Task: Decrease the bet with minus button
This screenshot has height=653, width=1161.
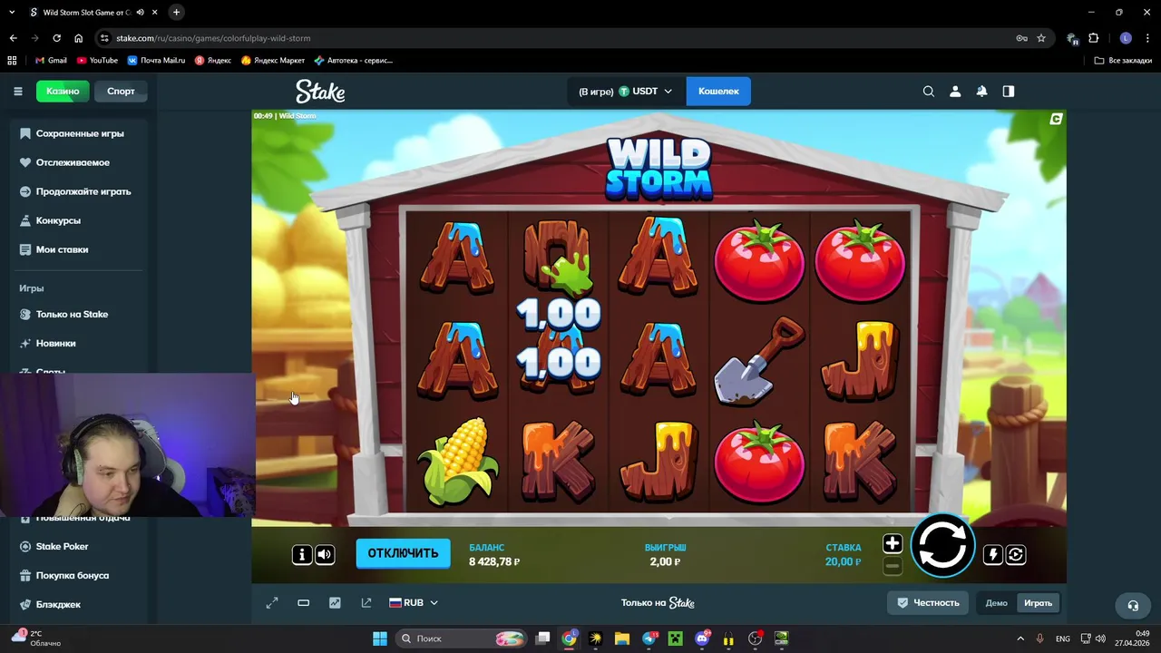Action: (893, 566)
